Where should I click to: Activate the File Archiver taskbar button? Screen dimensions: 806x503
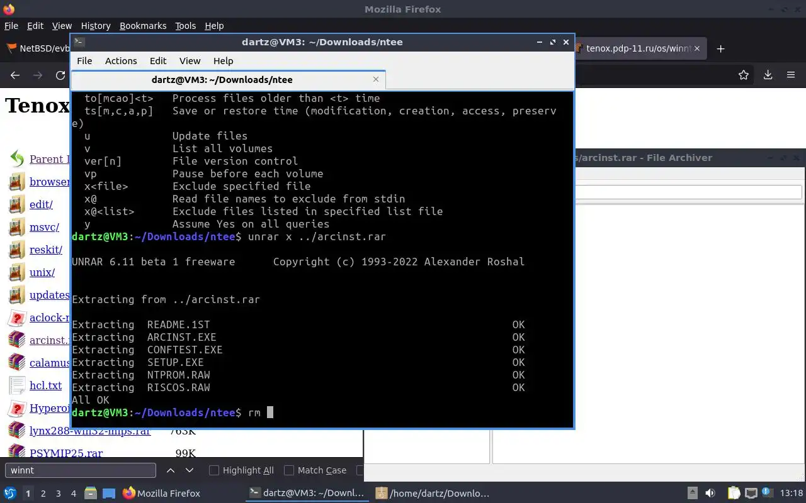[433, 494]
